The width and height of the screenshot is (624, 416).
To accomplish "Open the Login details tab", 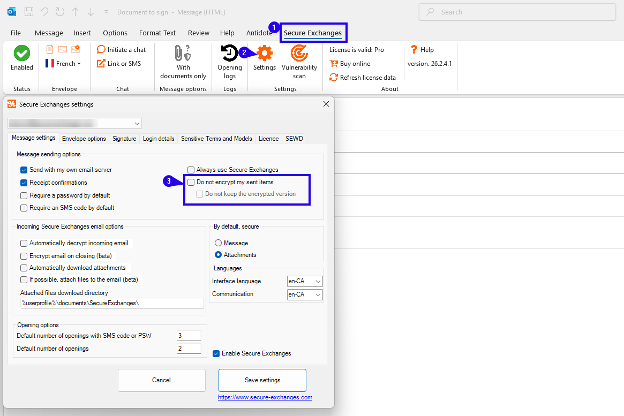I will click(159, 139).
